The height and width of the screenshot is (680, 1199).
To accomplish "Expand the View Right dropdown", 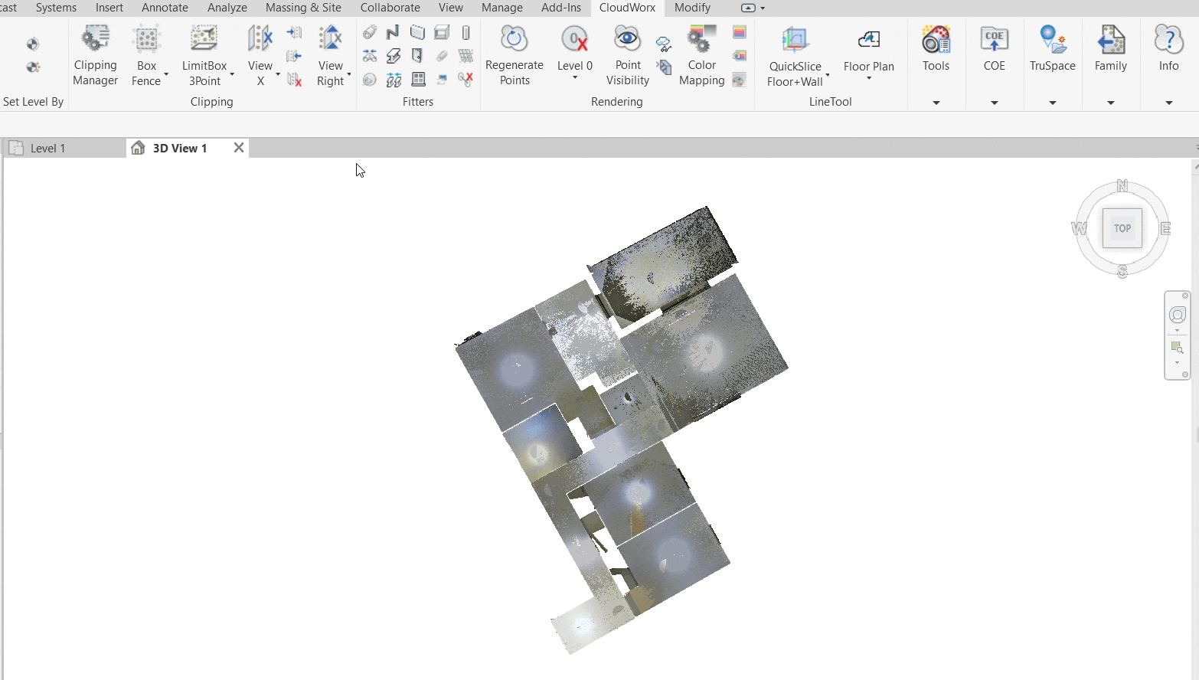I will tap(348, 74).
